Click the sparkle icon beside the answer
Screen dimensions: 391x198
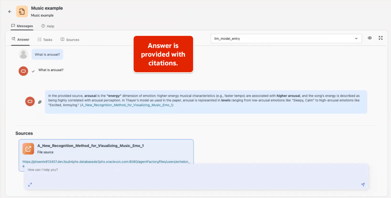[40, 102]
